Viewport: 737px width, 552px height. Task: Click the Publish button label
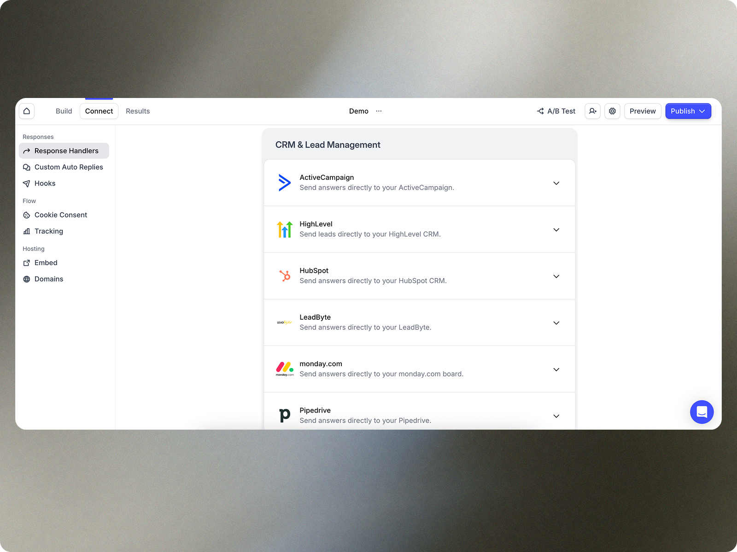point(683,111)
